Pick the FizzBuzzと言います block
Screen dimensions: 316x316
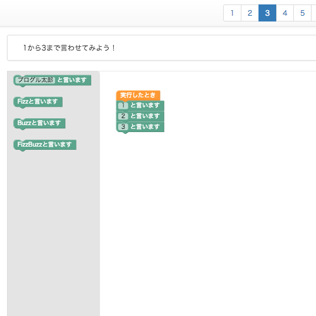point(45,145)
